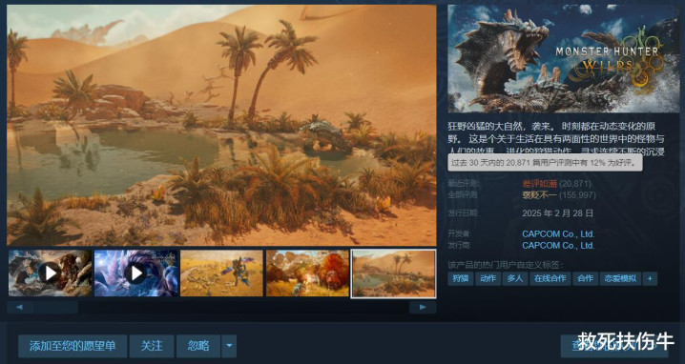Open the CAPCOM developer link
Screen dimensions: 685x364
pos(558,234)
